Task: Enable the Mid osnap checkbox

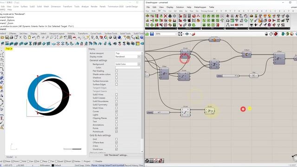Action: coord(21,161)
